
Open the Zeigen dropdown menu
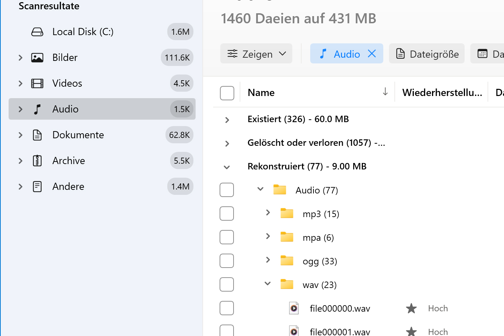click(x=256, y=54)
